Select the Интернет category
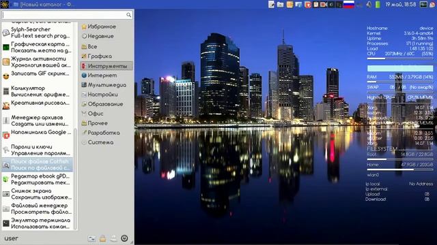Image resolution: width=437 pixels, height=245 pixels. click(x=107, y=76)
